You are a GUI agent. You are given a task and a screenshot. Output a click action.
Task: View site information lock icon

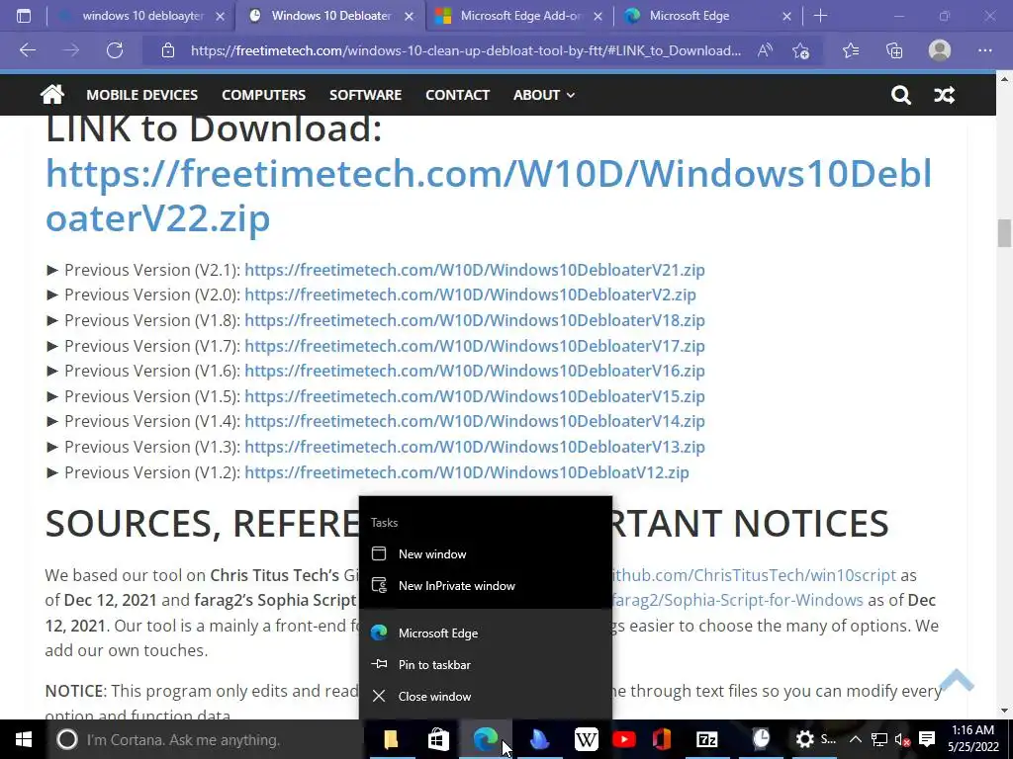(168, 50)
